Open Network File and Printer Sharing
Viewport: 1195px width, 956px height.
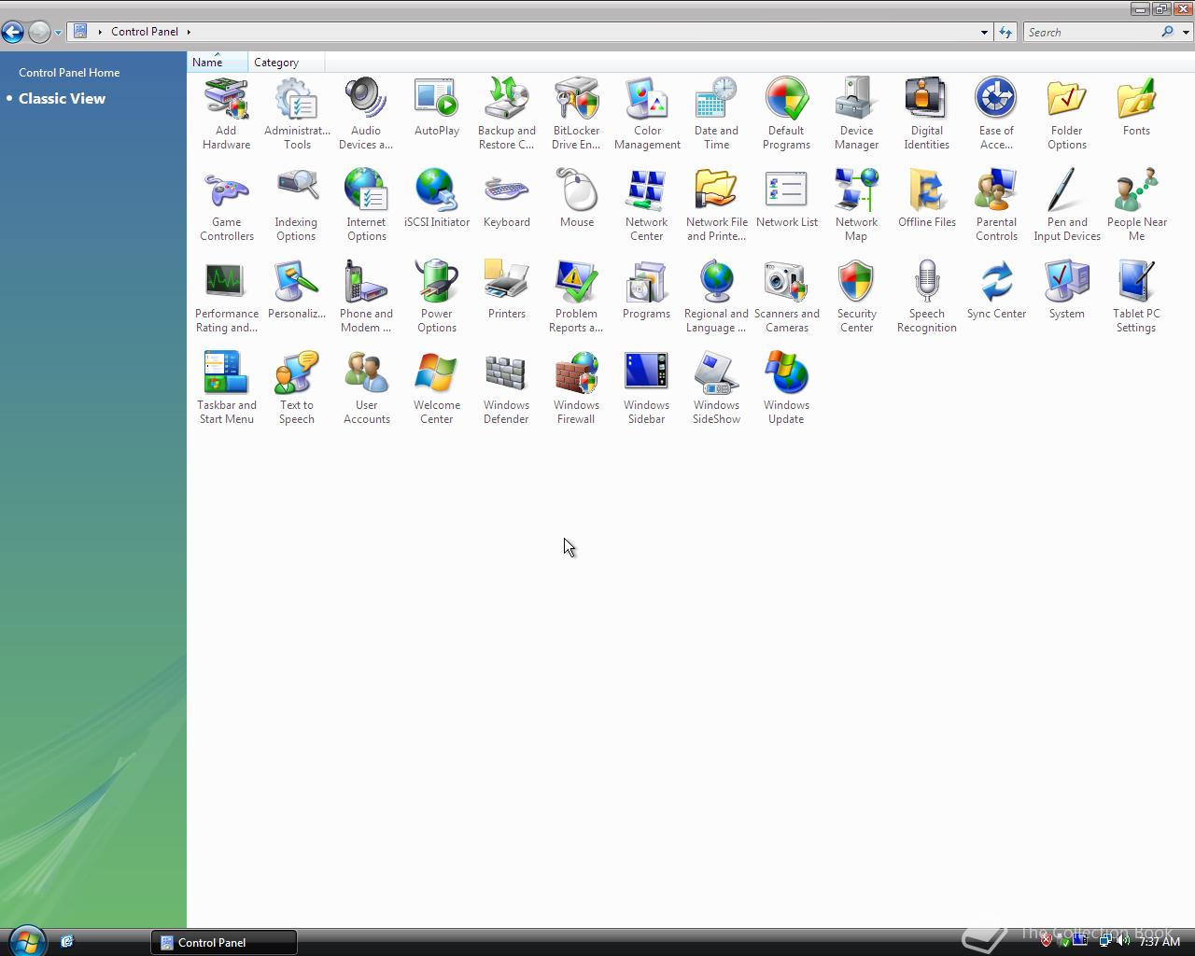(x=717, y=205)
